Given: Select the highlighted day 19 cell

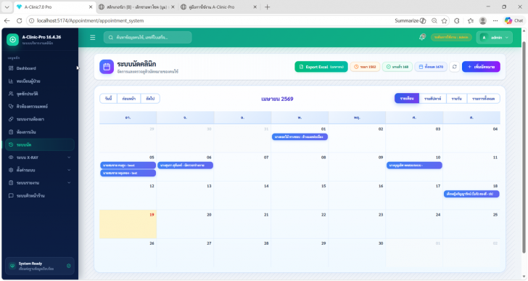Looking at the screenshot, I should [128, 224].
